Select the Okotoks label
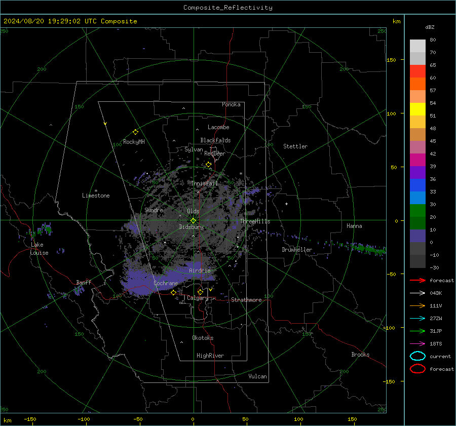 pos(203,338)
